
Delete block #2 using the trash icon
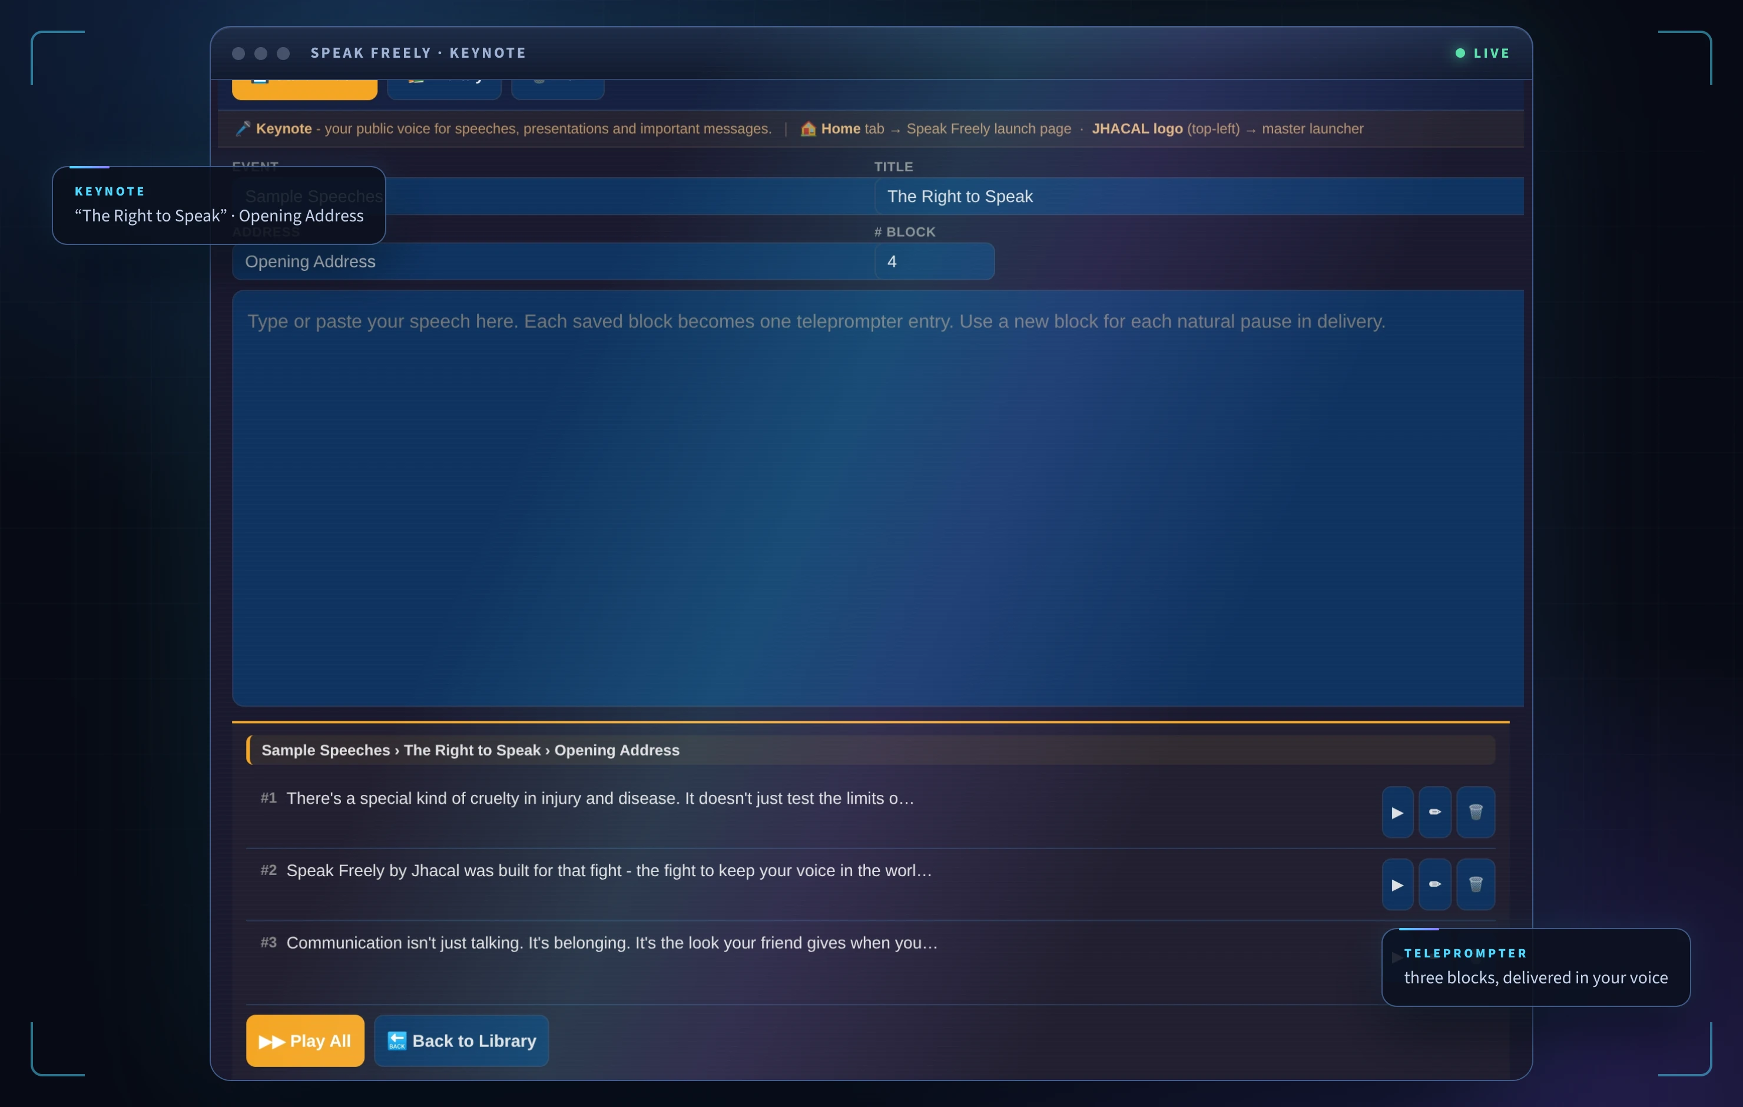click(x=1475, y=885)
